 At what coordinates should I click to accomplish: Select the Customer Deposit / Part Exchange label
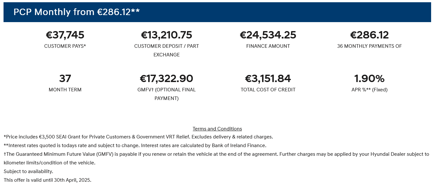pyautogui.click(x=166, y=50)
